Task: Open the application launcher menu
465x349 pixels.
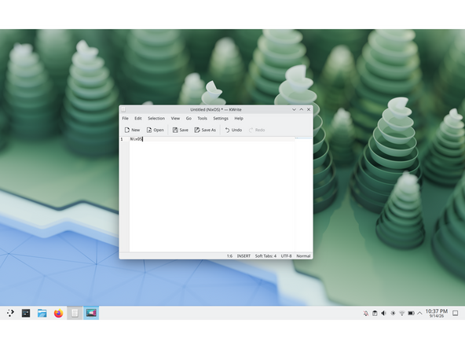Action: point(10,313)
